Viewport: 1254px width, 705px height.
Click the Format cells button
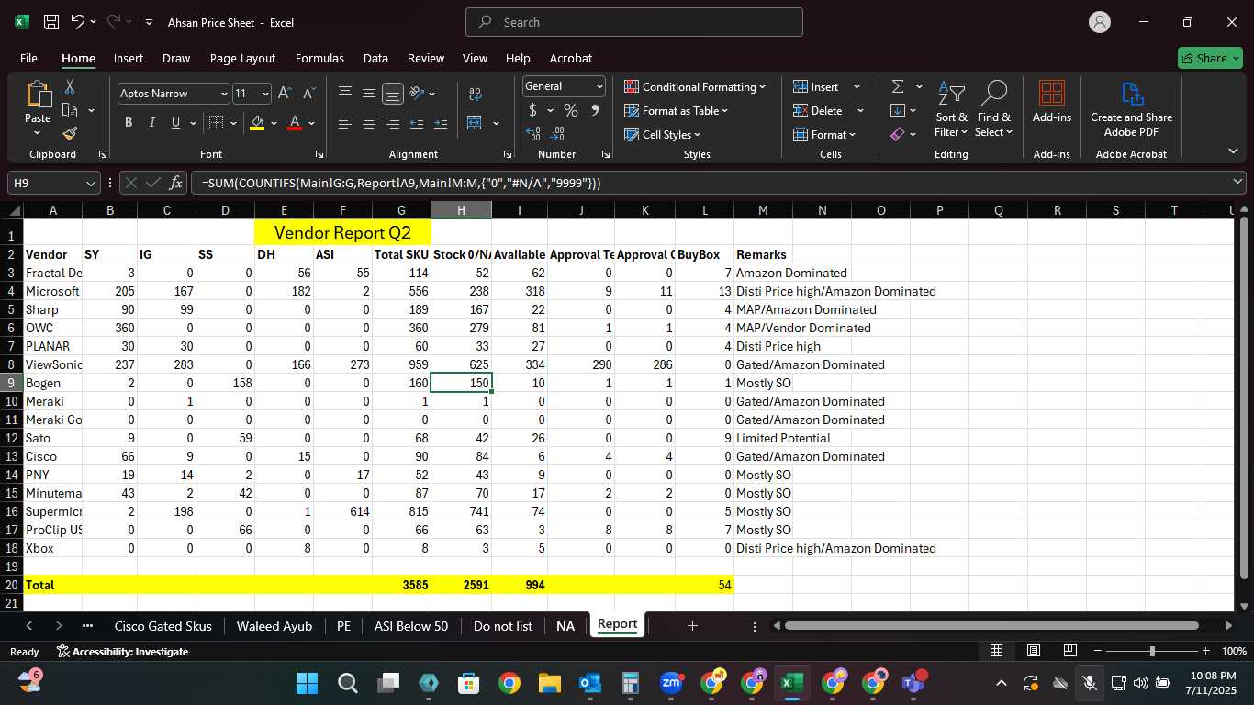coord(824,134)
